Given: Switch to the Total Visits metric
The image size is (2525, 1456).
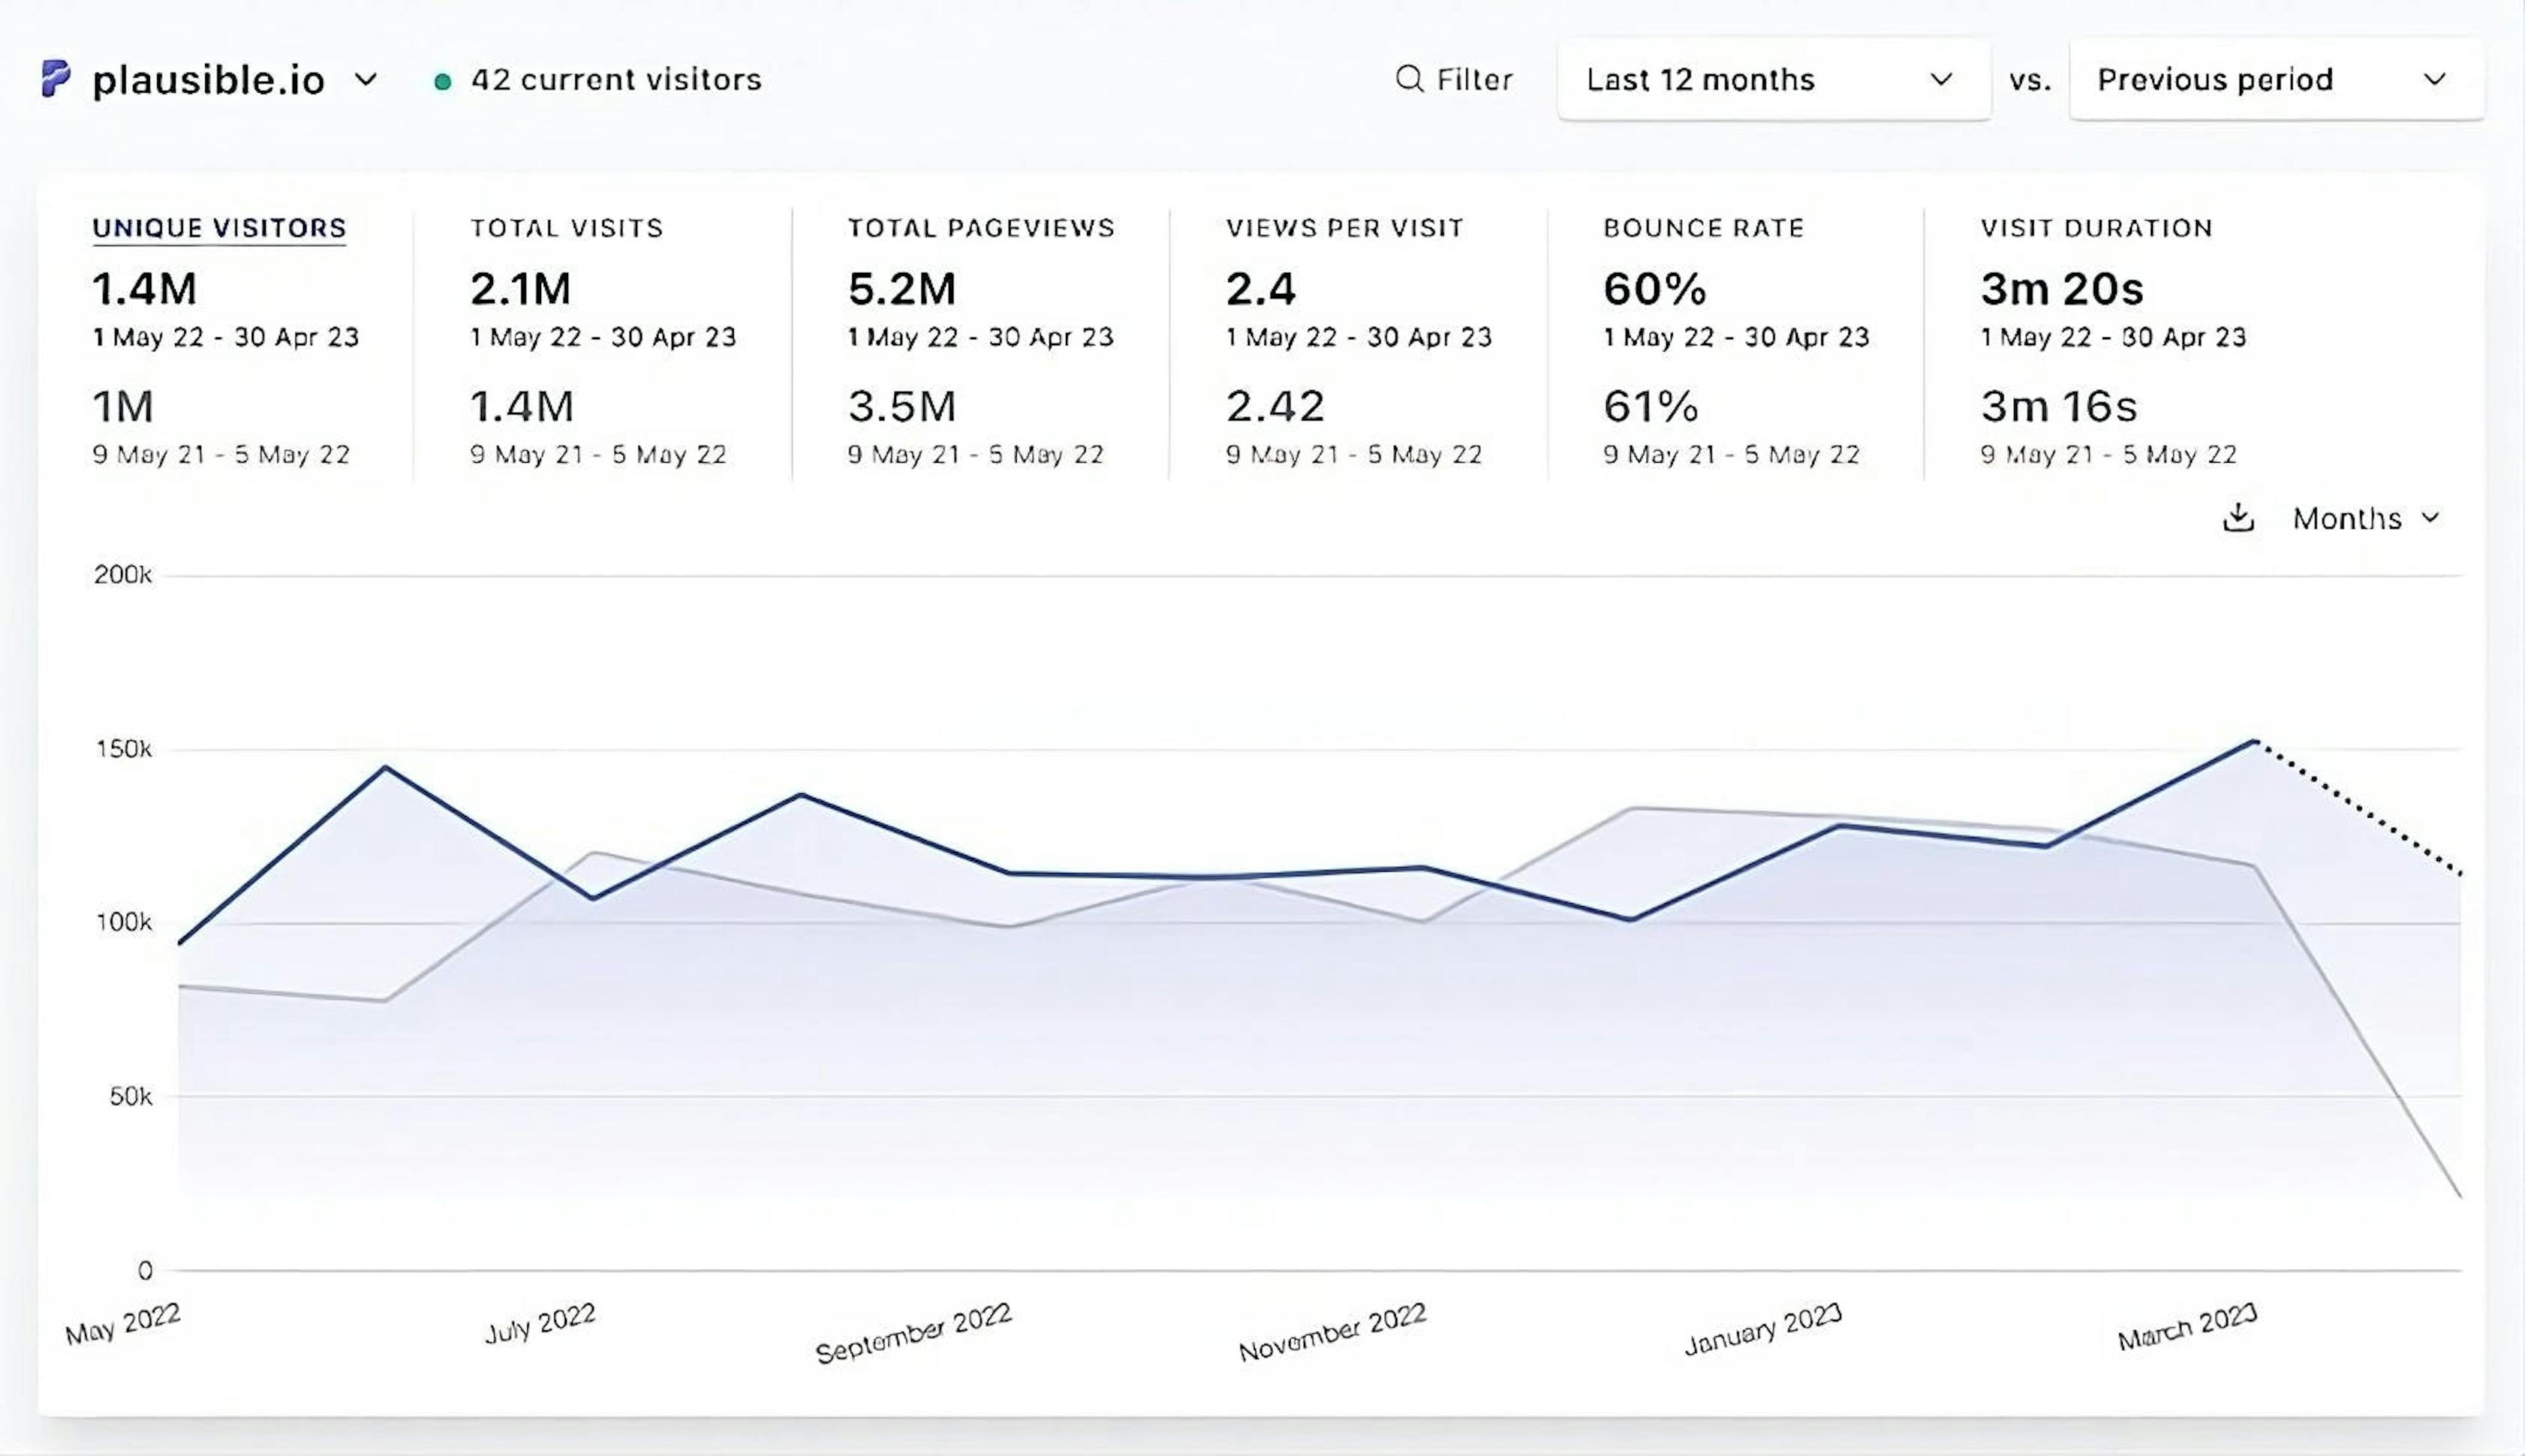Looking at the screenshot, I should [x=566, y=228].
